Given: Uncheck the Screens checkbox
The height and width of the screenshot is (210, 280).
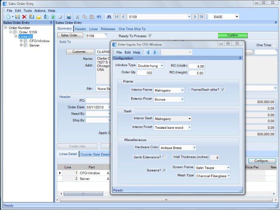Looking at the screenshot, I should coord(164,170).
